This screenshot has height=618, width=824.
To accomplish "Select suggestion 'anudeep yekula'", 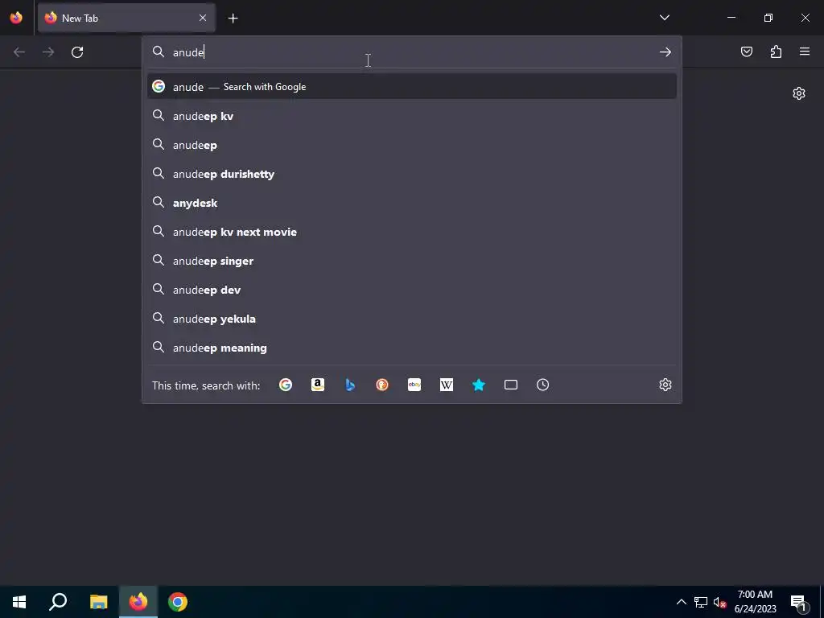I will (412, 319).
